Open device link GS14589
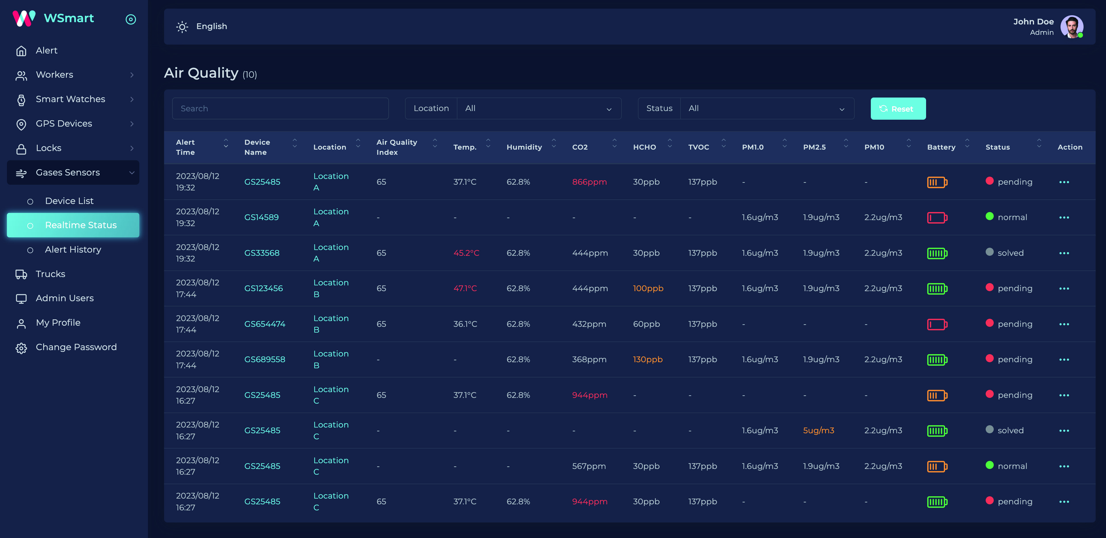The image size is (1106, 538). pos(261,218)
